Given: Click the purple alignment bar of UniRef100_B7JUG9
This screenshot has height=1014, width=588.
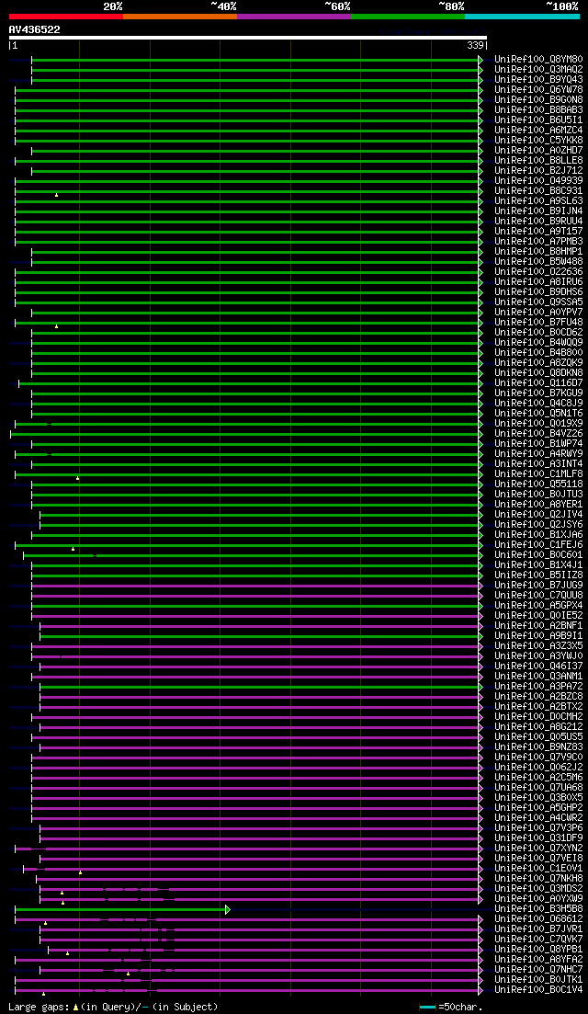Looking at the screenshot, I should (254, 586).
